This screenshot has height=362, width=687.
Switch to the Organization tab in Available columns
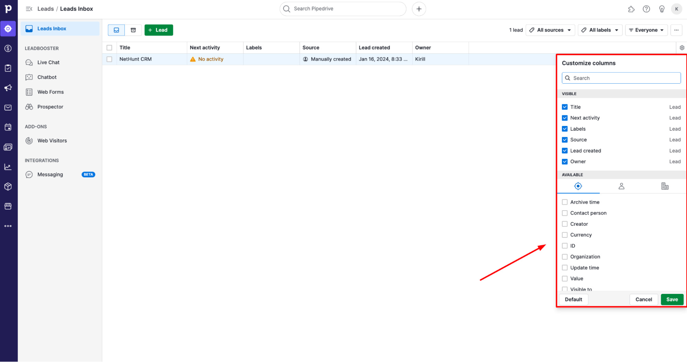point(665,186)
